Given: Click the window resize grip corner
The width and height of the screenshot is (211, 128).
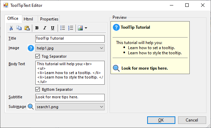Looking at the screenshot, I should tap(209, 126).
